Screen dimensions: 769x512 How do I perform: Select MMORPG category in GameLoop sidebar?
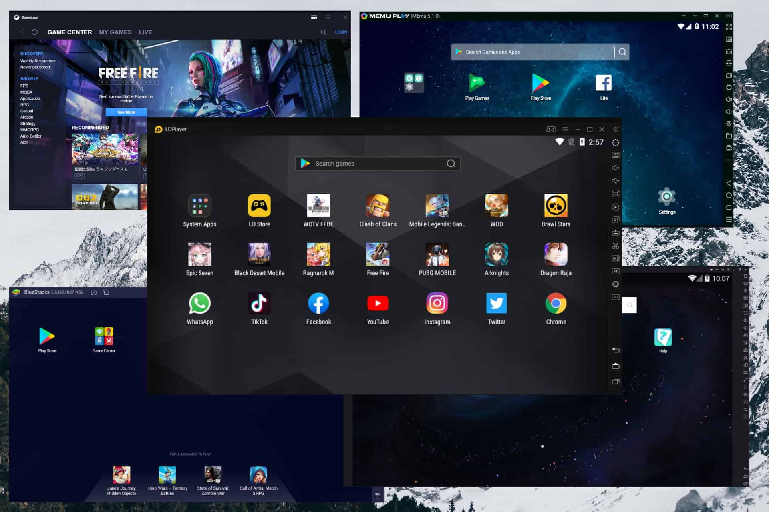point(30,130)
